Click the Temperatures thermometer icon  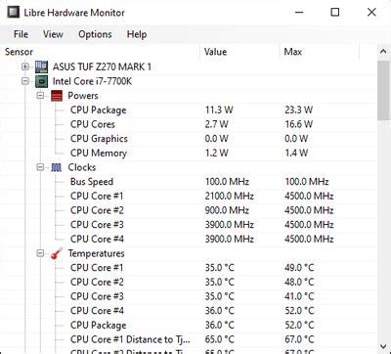tap(57, 253)
